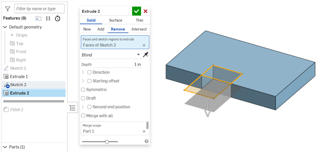Enable the Draft checkbox
Image resolution: width=328 pixels, height=152 pixels.
(83, 98)
